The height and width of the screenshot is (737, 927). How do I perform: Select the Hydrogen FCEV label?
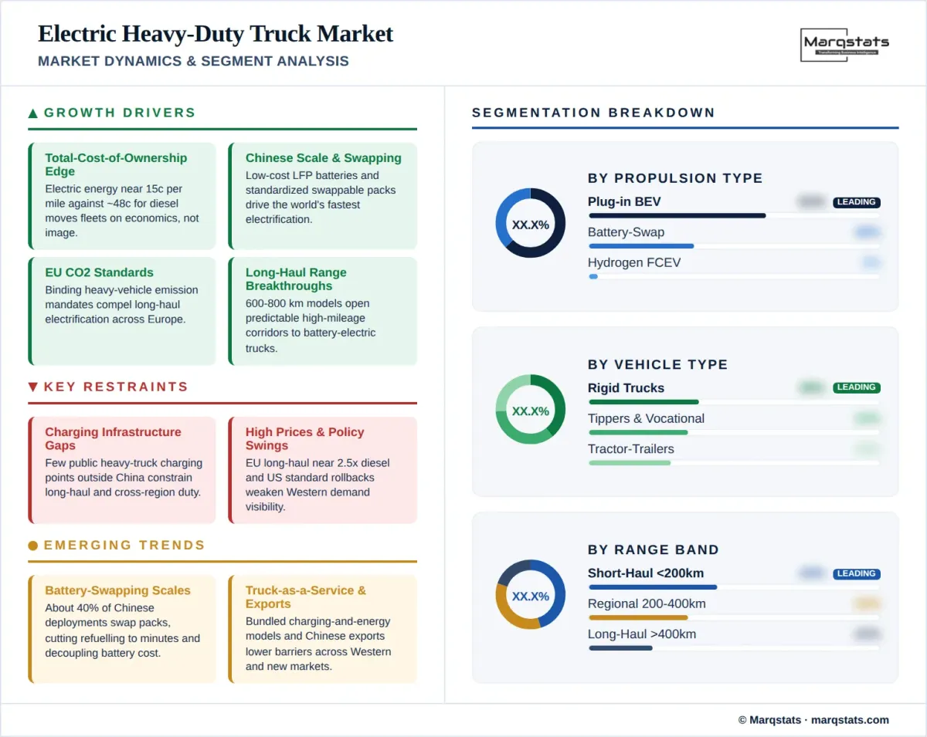point(634,262)
